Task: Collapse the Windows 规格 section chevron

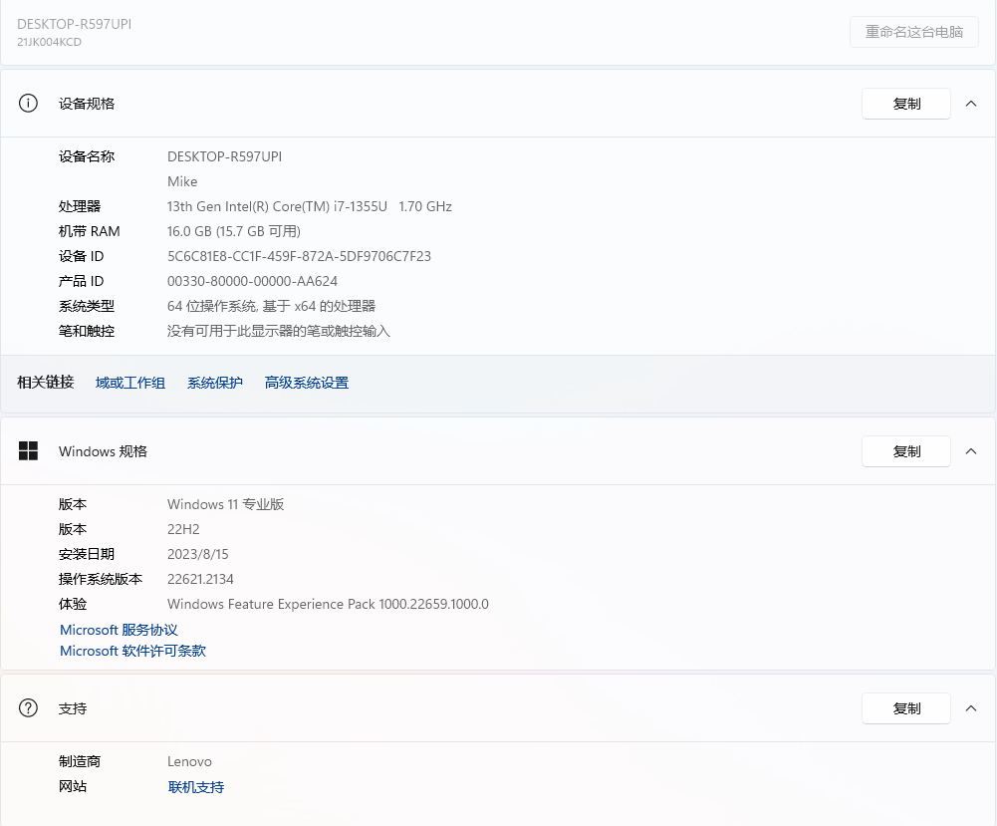Action: (971, 451)
